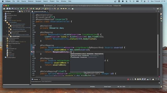This screenshot has height=93, width=167.
Task: Choose status(int status) completion proposal
Action: click(x=87, y=56)
